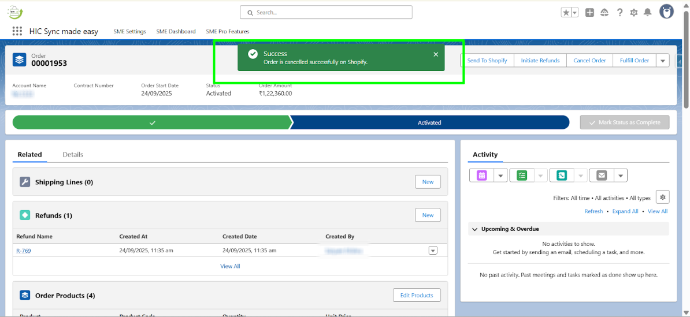690x317 pixels.
Task: Open the user profile avatar
Action: click(x=666, y=12)
